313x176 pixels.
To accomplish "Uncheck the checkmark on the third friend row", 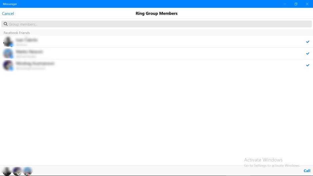I will (x=307, y=65).
